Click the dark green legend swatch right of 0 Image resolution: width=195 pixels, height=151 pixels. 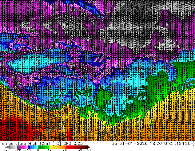(40, 147)
